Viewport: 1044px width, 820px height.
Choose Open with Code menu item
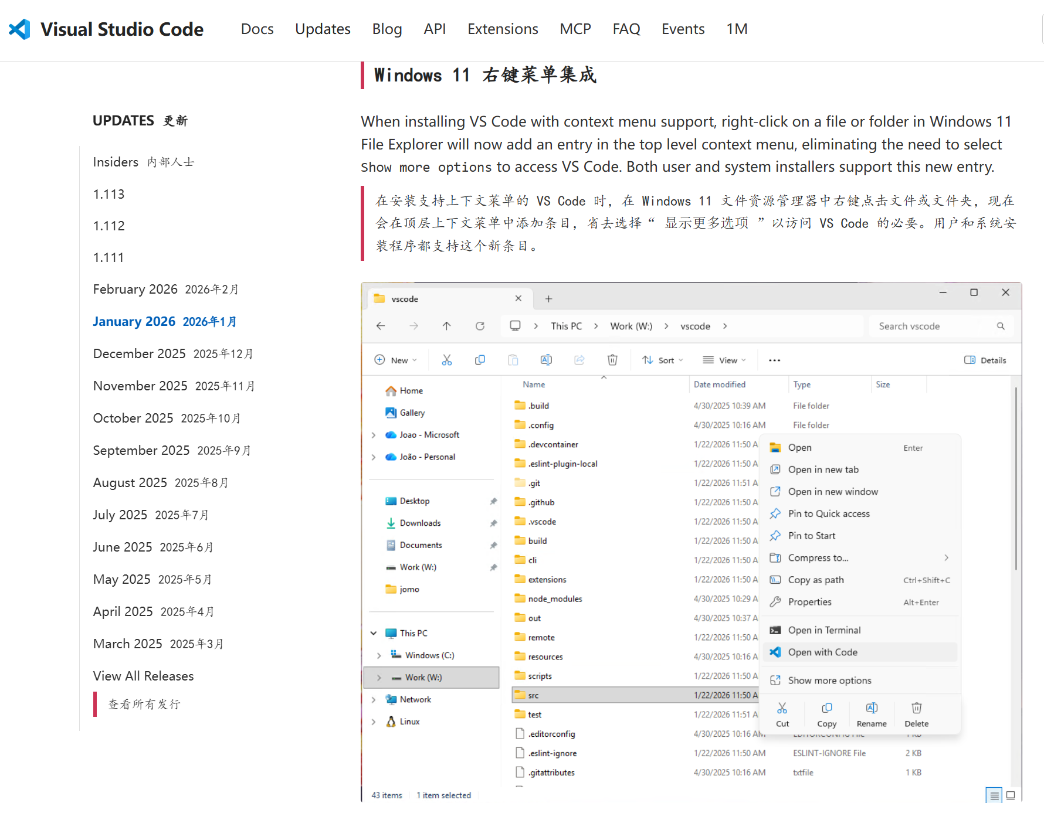click(860, 652)
